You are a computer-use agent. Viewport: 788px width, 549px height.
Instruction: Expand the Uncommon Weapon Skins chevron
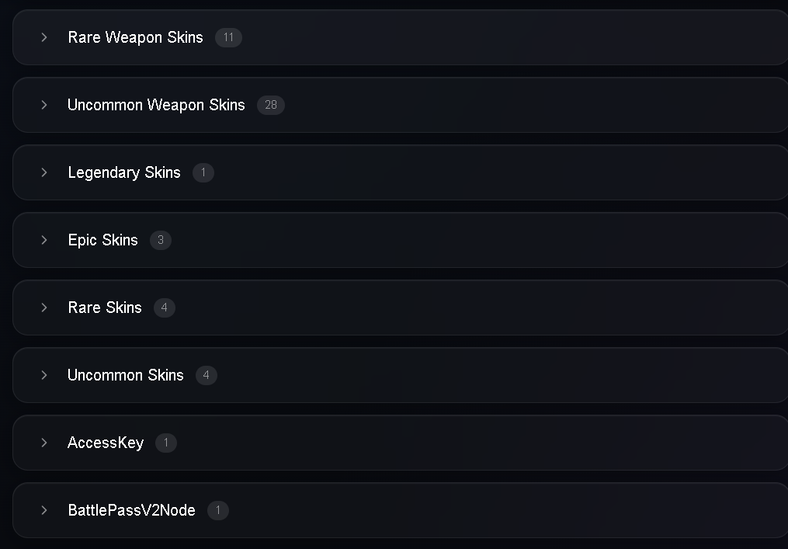(44, 105)
